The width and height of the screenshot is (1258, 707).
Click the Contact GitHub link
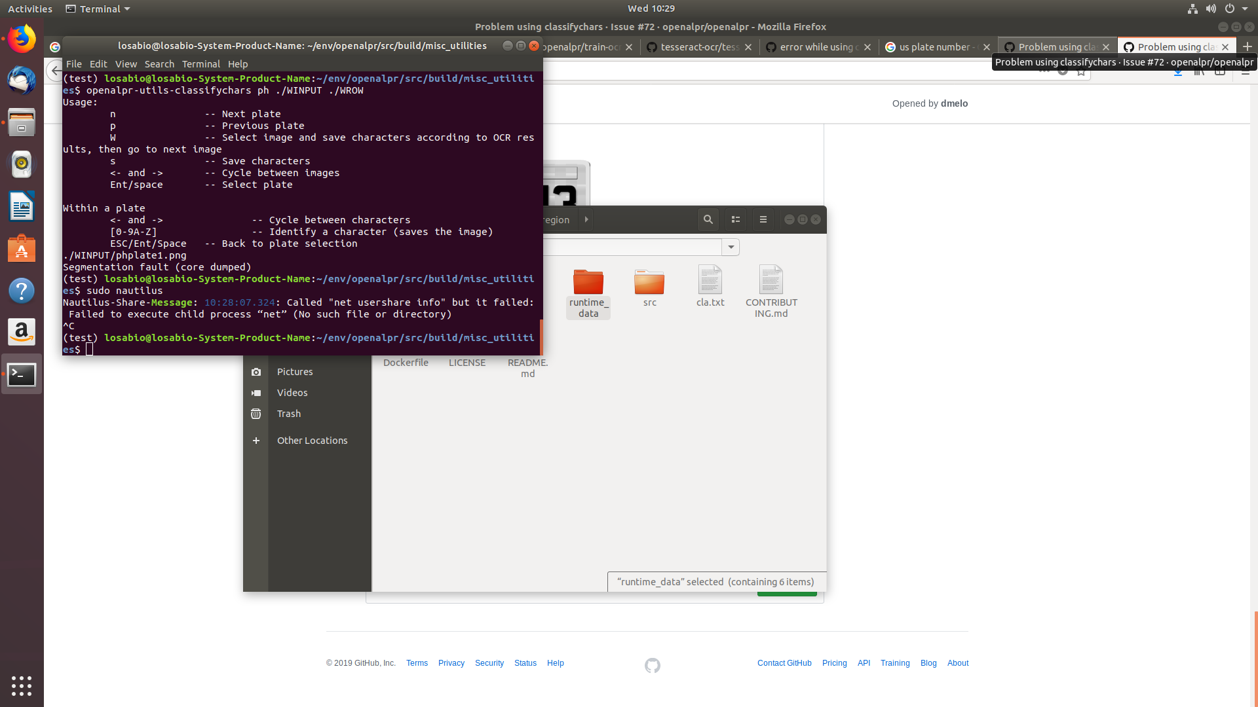pyautogui.click(x=784, y=663)
